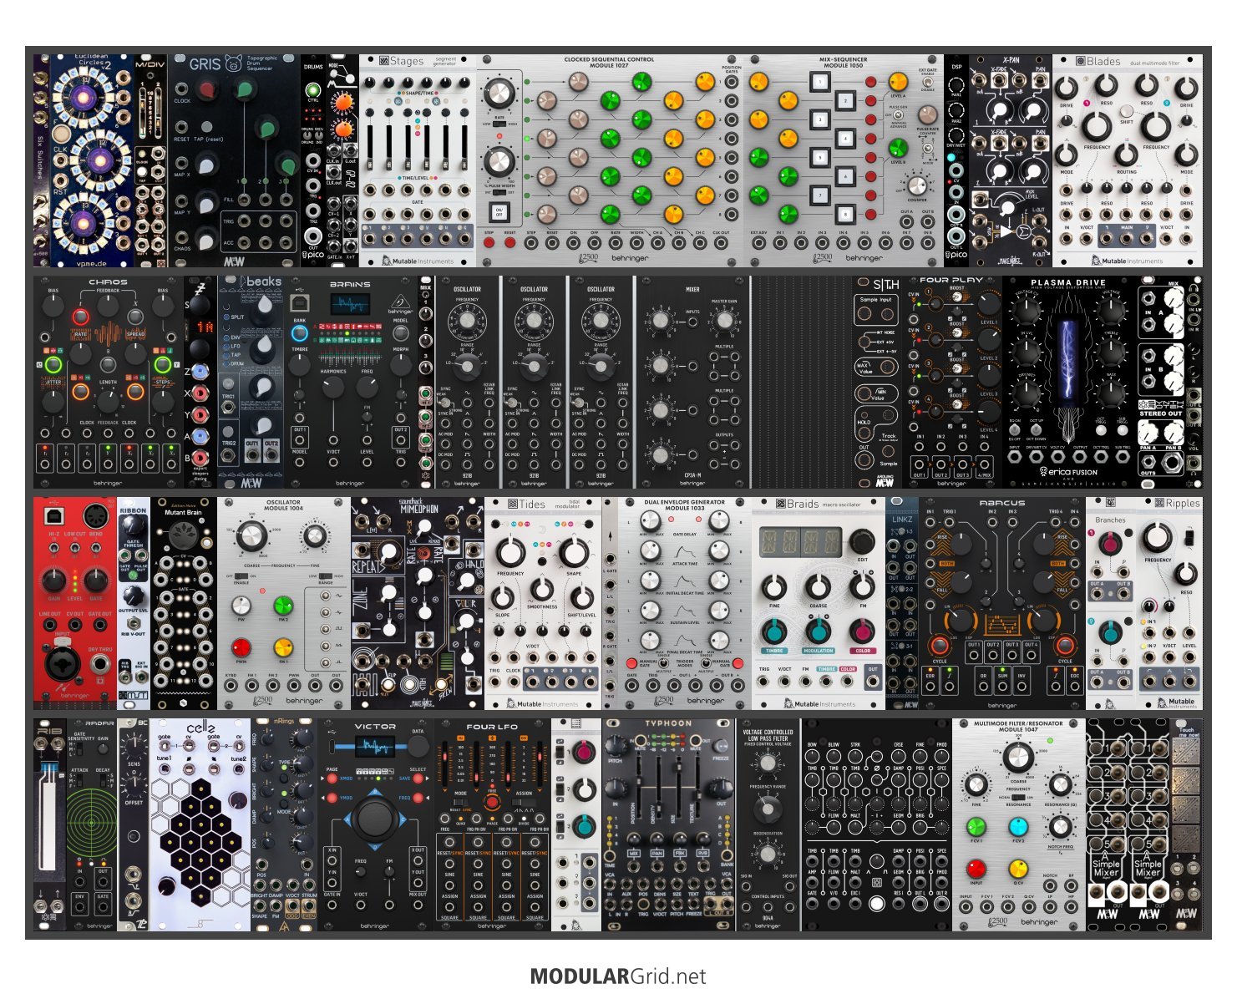Select MAP X knob on GRIS
The height and width of the screenshot is (994, 1237).
[x=206, y=165]
